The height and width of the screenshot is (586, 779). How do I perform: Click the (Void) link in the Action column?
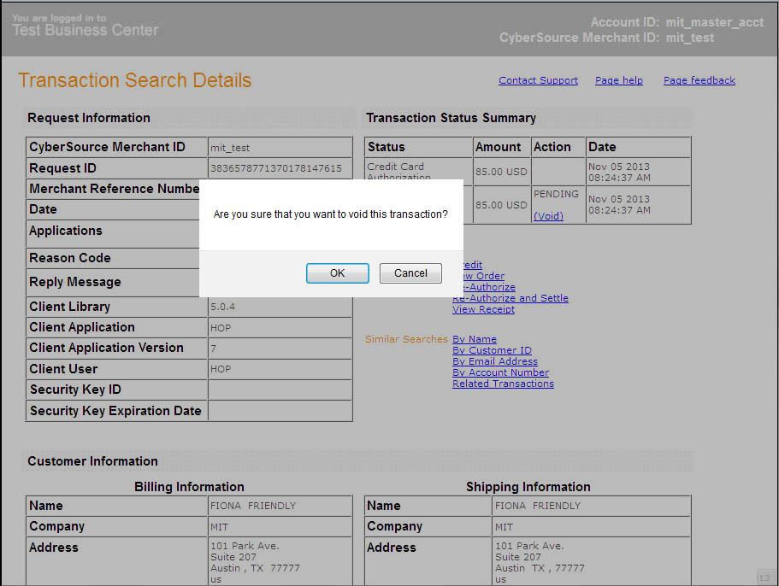548,216
